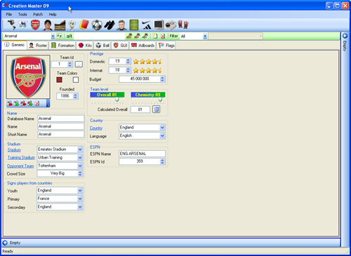Click the Database Name input field
351x256 pixels.
(x=61, y=119)
